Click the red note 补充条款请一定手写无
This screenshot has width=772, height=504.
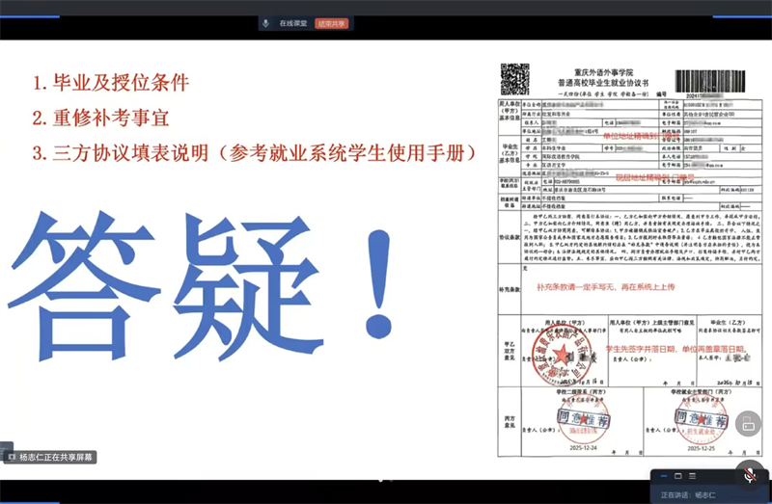[606, 286]
